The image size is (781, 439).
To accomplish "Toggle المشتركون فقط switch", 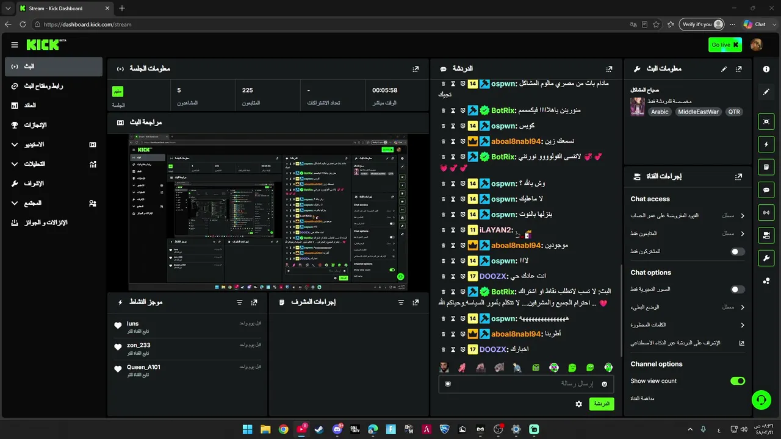I will (x=738, y=251).
